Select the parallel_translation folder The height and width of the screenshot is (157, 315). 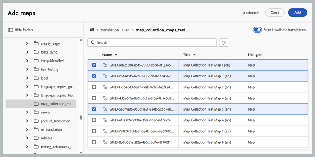pyautogui.click(x=55, y=121)
